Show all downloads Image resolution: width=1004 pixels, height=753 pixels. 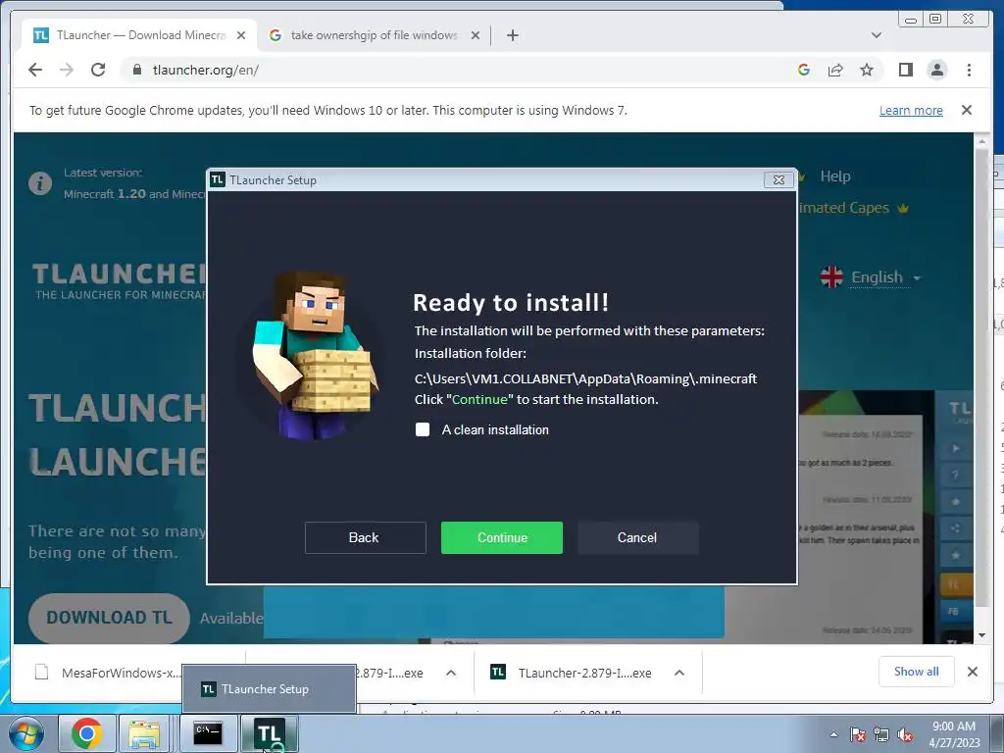tap(917, 672)
